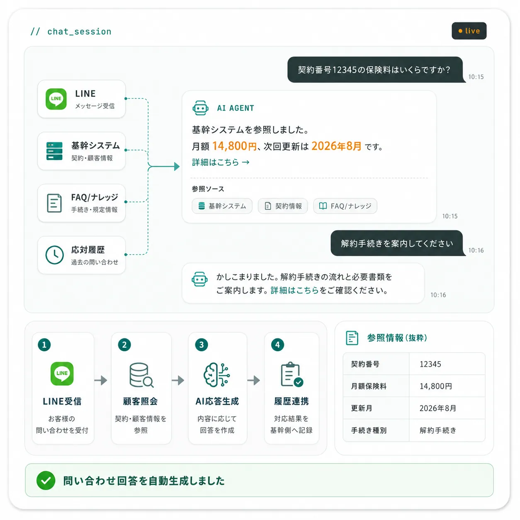
Task: Click the 参照ソース label
Action: tap(208, 189)
